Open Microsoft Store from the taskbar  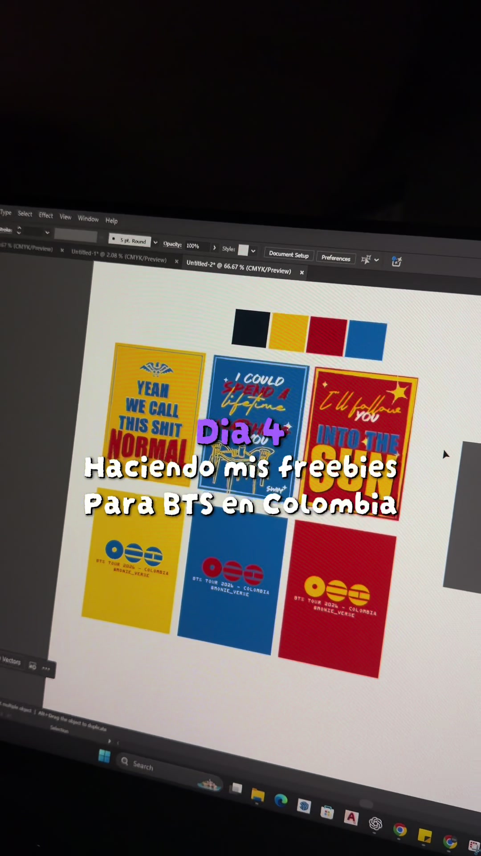327,812
